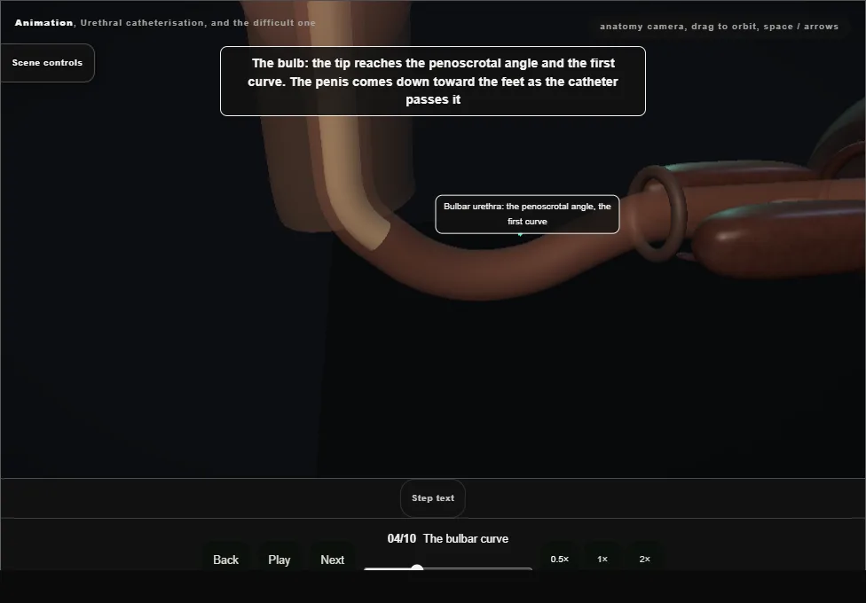This screenshot has height=603, width=866.
Task: Set playback speed to 0.5×
Action: tap(560, 559)
